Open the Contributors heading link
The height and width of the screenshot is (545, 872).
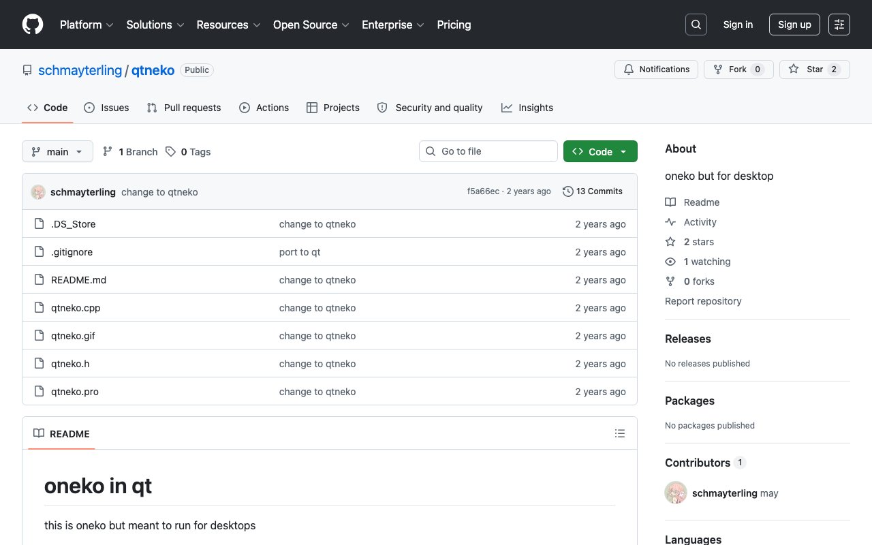tap(706, 463)
